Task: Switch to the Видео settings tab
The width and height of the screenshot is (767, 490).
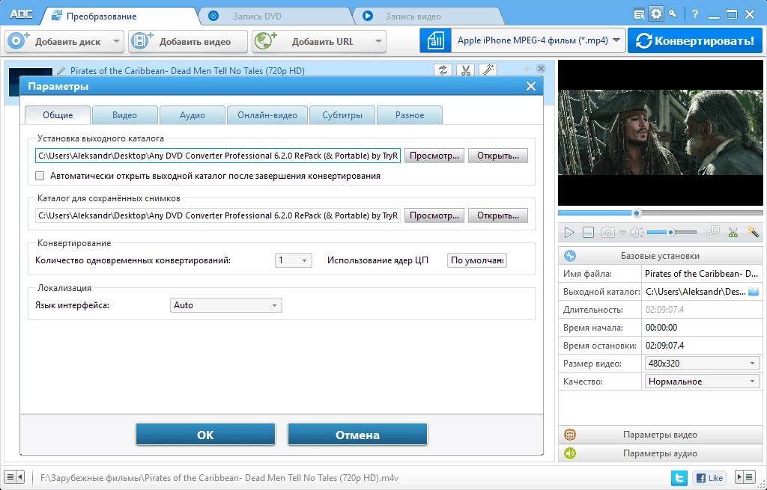Action: tap(125, 115)
